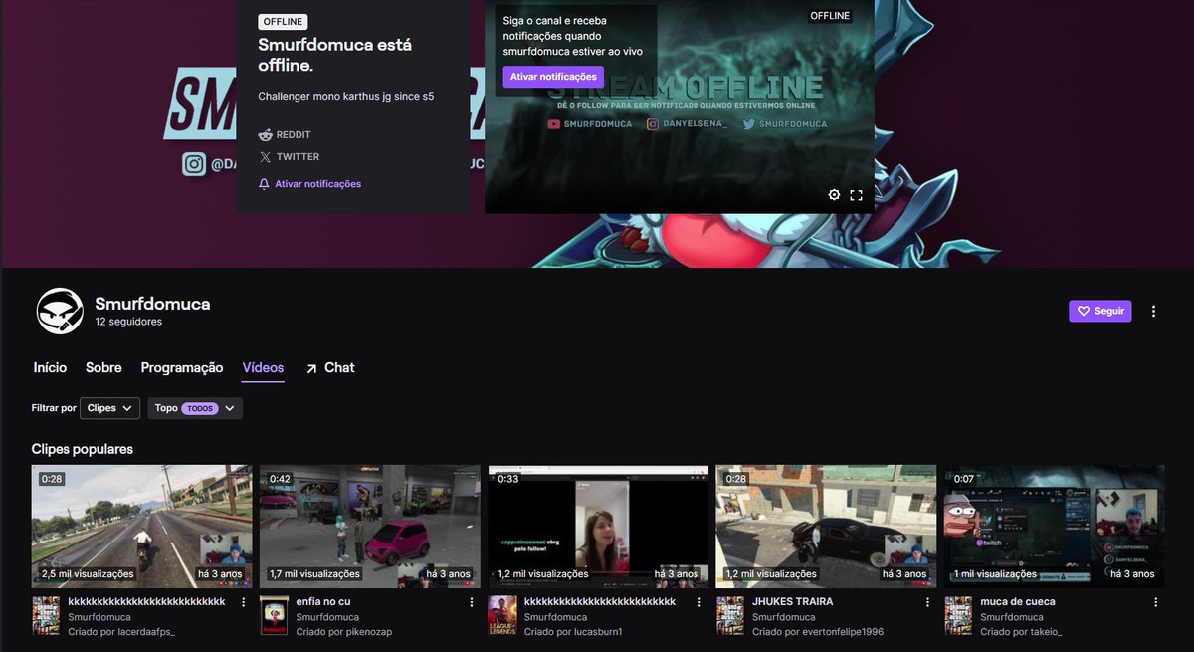Screen dimensions: 1194x652
Task: Click game box art beside JHUKES TRAIRA
Action: tap(730, 616)
